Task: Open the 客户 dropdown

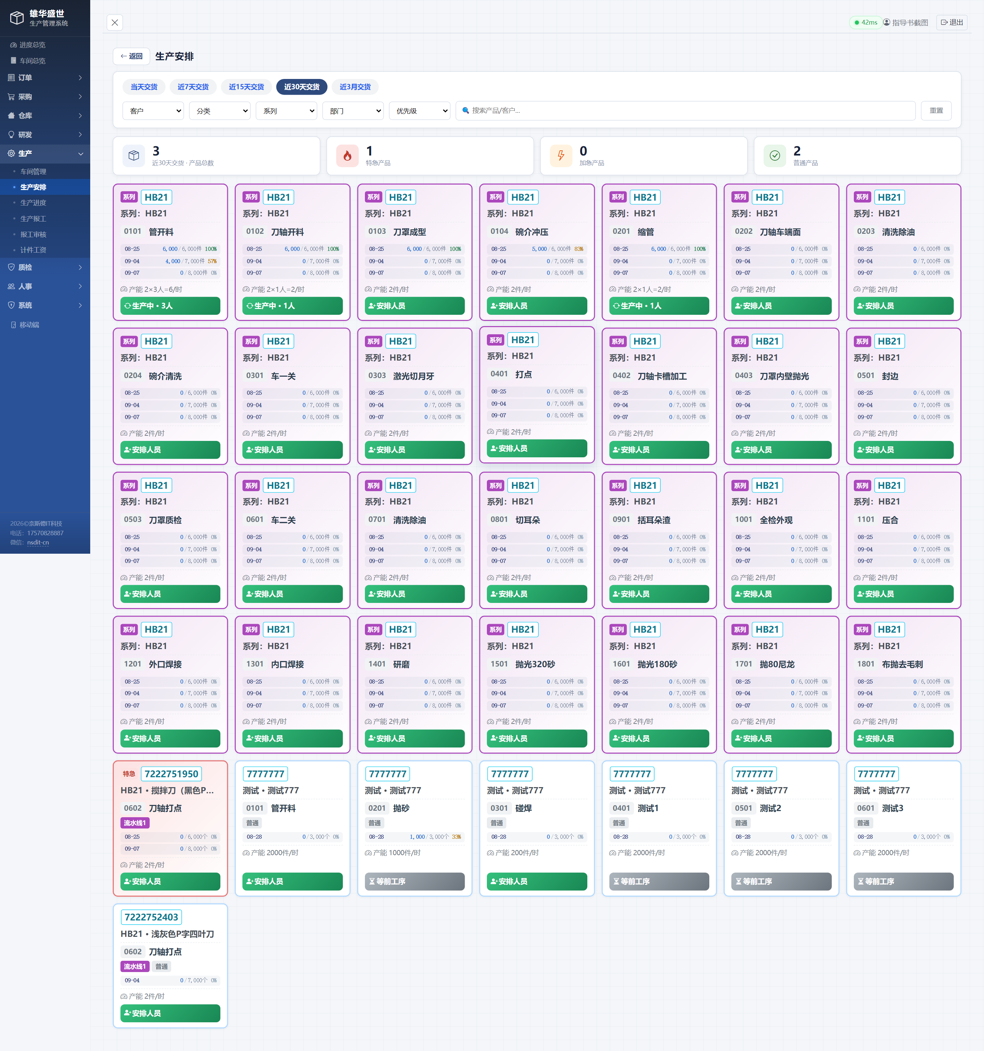Action: pos(153,111)
